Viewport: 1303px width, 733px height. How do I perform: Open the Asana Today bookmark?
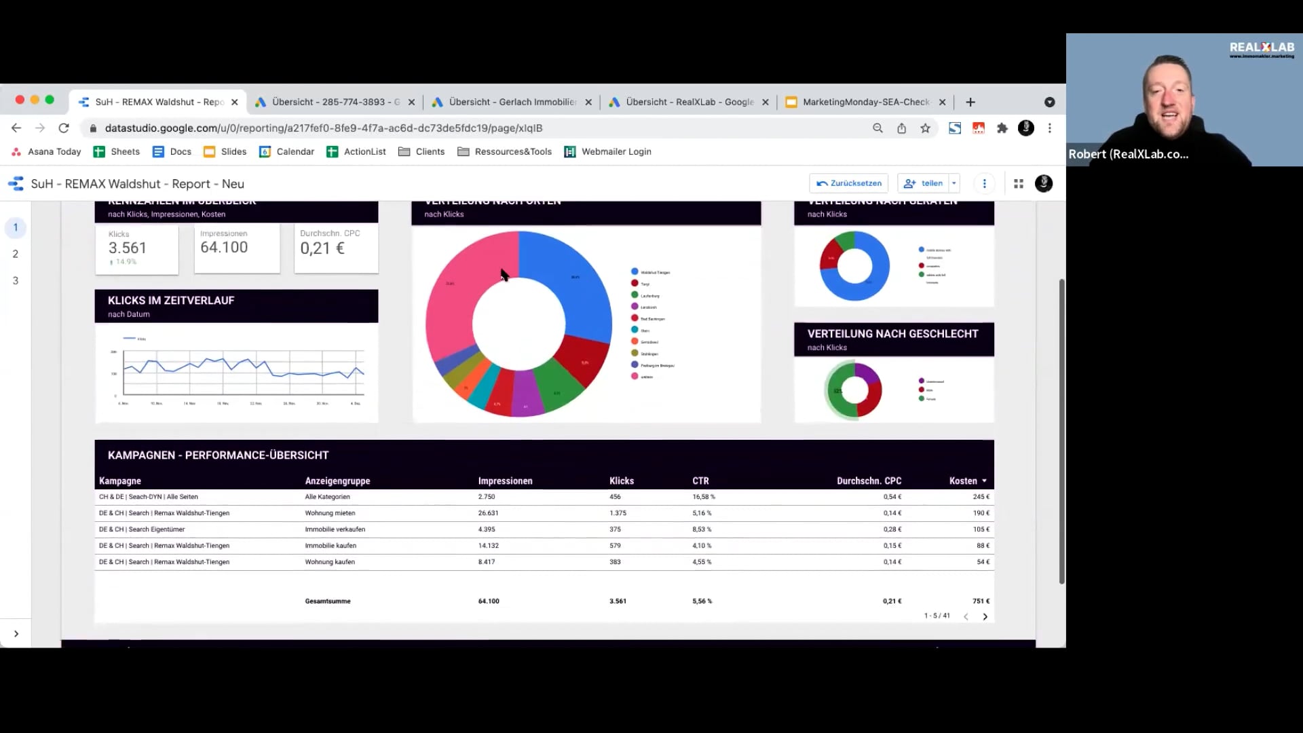47,151
